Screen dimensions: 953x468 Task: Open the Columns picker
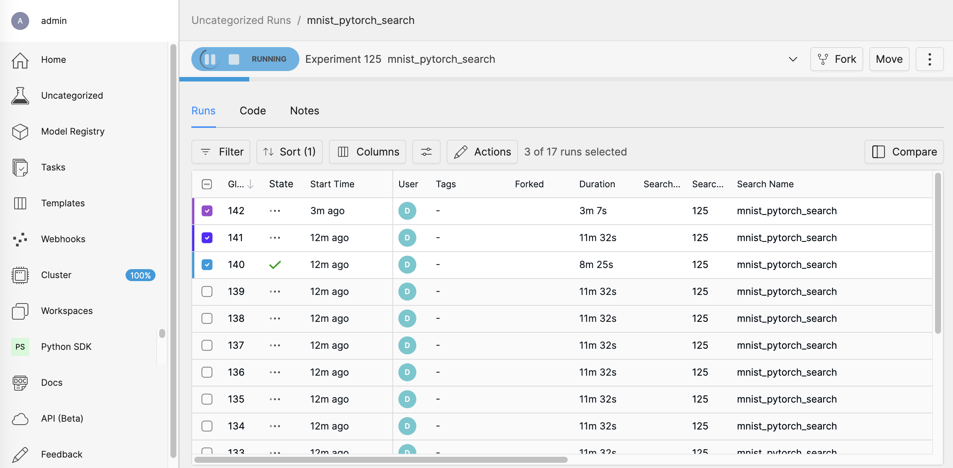click(x=367, y=152)
